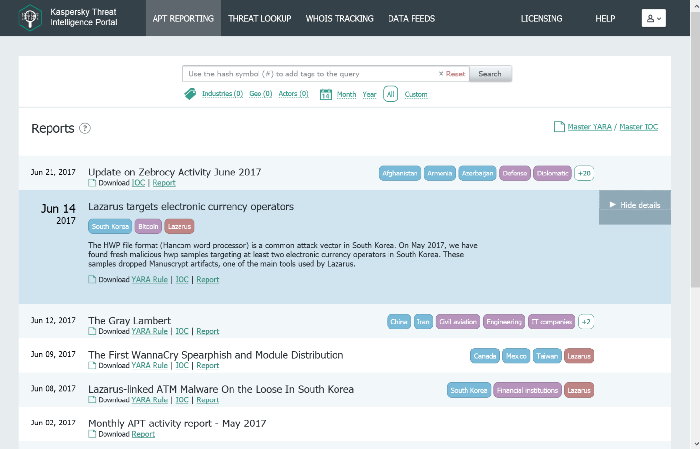Expand the +2 tags on Gray Lambert
This screenshot has height=449, width=700.
point(586,322)
